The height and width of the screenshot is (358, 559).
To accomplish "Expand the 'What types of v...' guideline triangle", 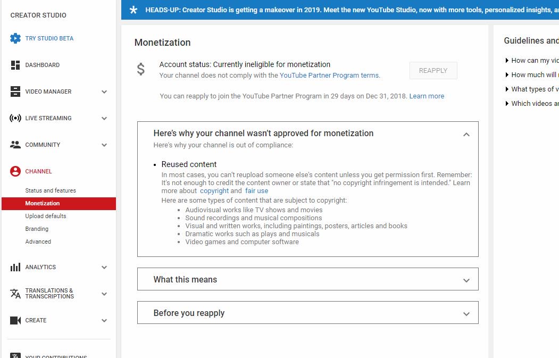I will coord(507,89).
